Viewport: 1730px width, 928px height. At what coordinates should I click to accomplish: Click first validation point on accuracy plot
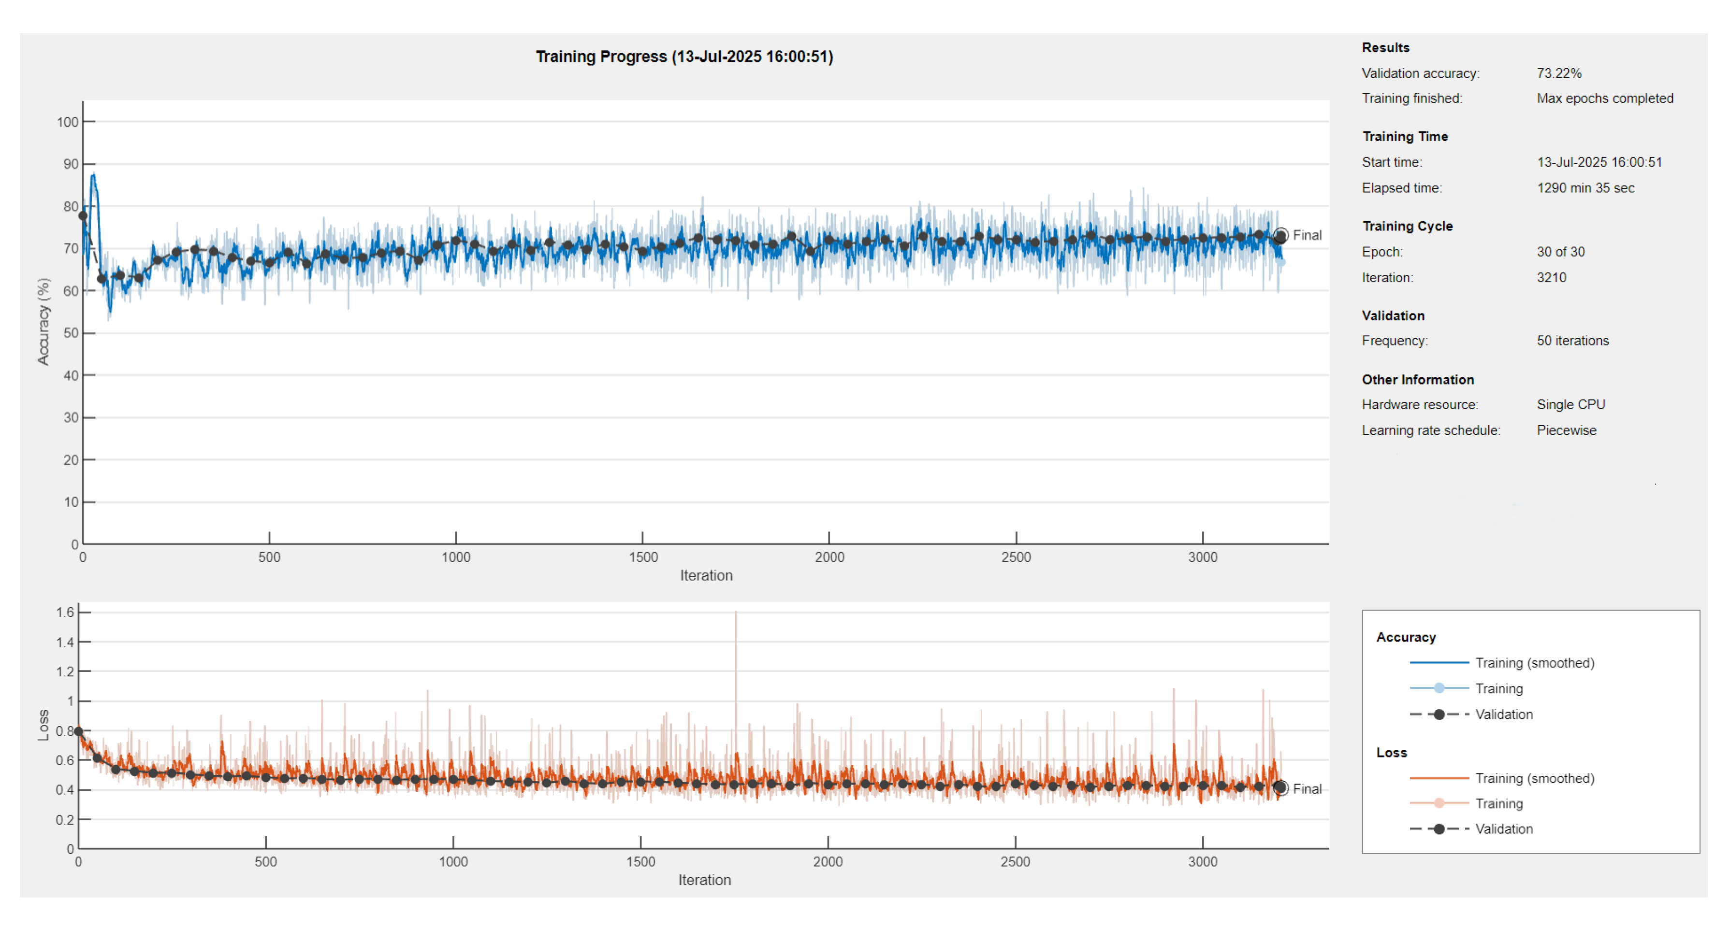(x=83, y=216)
